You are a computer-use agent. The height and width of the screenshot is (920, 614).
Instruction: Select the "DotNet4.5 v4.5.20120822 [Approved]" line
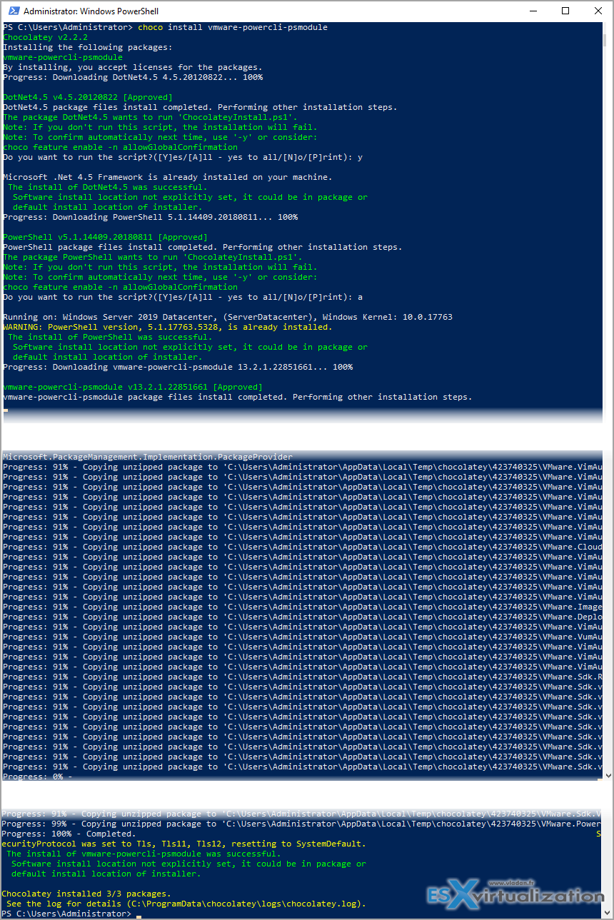(x=88, y=97)
